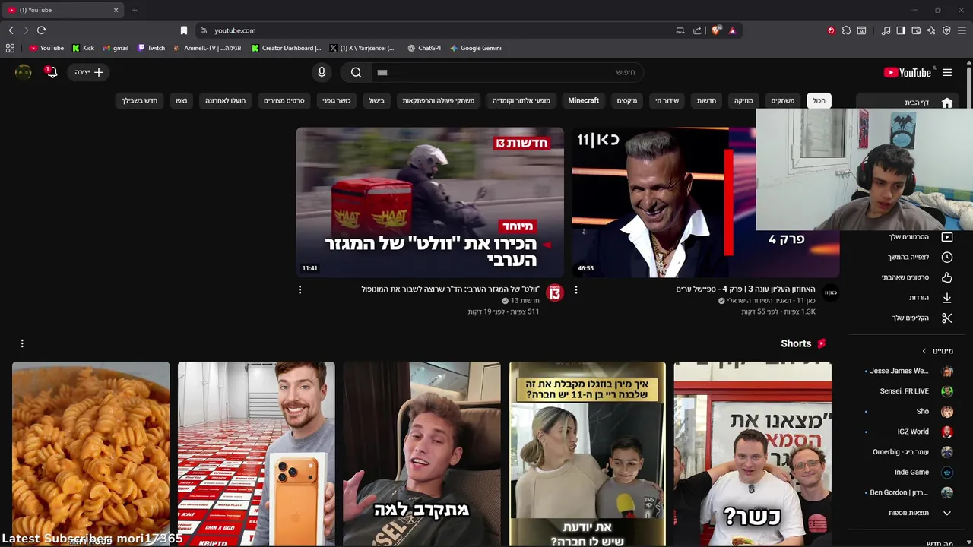
Task: Open the Twitch bookmark
Action: coord(151,48)
